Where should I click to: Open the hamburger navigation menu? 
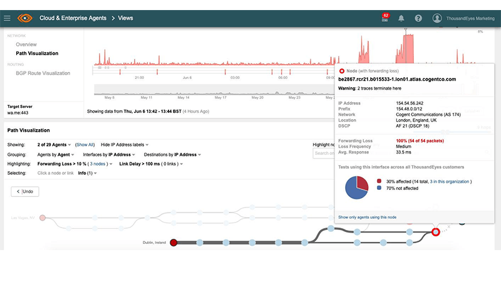tap(7, 19)
